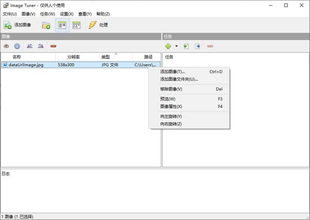Viewport: 310px width, 220px height.
Task: Maximize the Image Tuner window
Action: [x=286, y=5]
